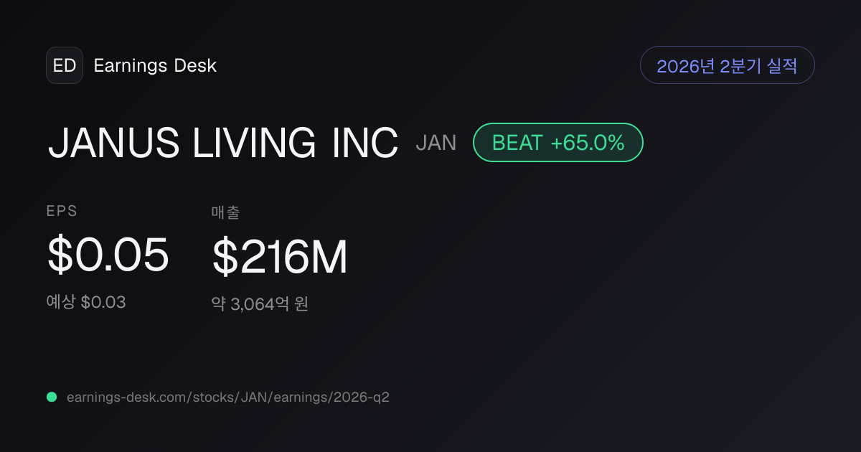Viewport: 861px width, 452px height.
Task: Click the EPS label
Action: (x=62, y=211)
